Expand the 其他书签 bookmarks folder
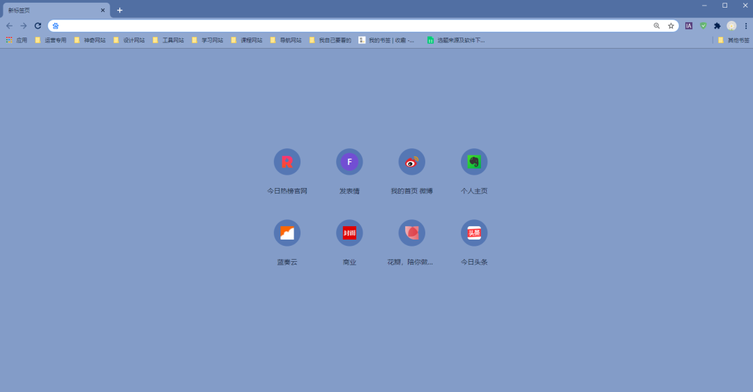The image size is (753, 392). coord(733,40)
